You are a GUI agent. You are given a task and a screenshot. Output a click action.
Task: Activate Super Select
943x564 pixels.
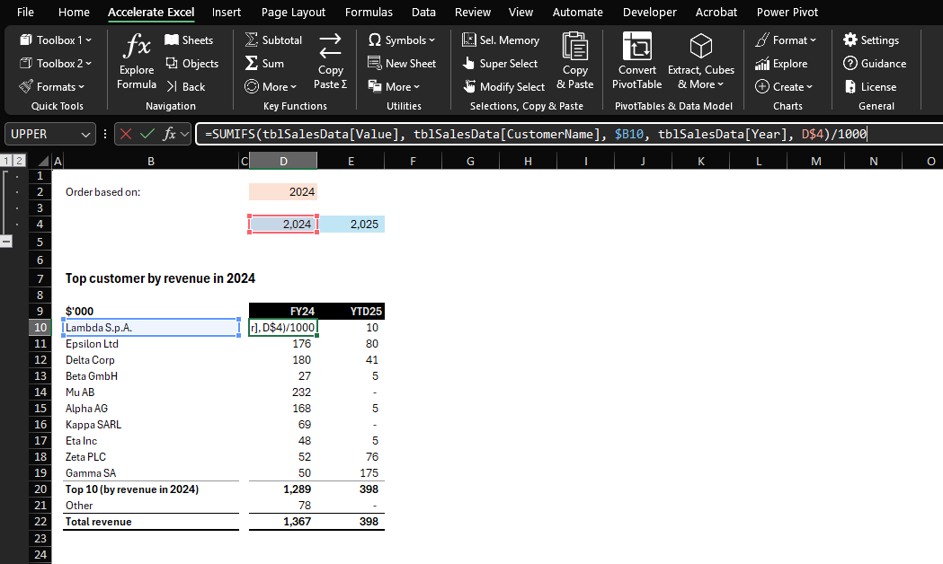(x=500, y=63)
